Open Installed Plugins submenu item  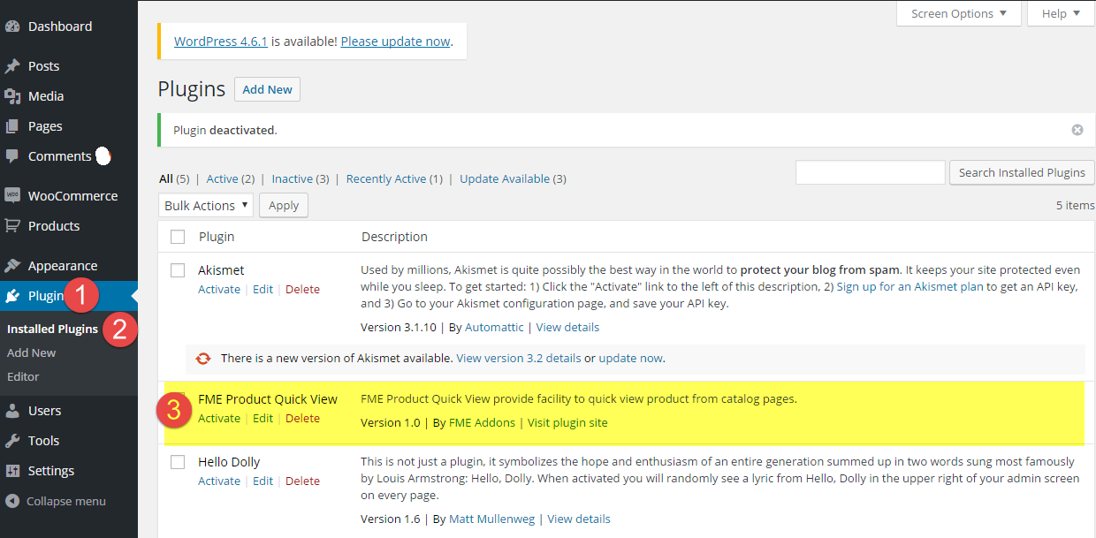(x=51, y=328)
